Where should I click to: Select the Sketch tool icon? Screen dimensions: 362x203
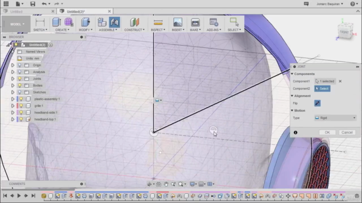40,23
